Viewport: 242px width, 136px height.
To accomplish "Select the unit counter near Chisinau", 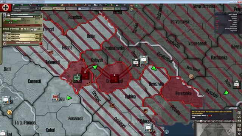I will 56,97.
